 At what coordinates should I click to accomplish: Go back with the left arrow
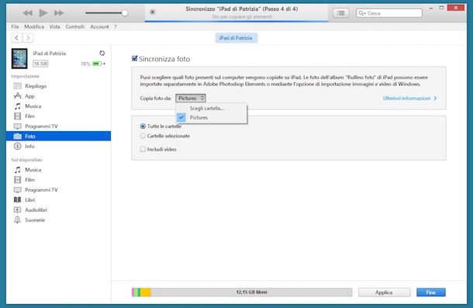(x=17, y=38)
